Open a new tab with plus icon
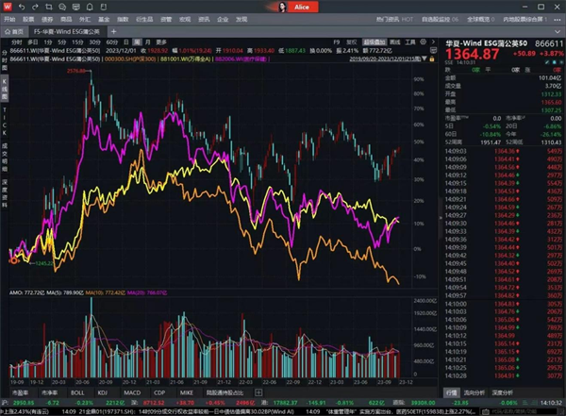 pyautogui.click(x=113, y=31)
